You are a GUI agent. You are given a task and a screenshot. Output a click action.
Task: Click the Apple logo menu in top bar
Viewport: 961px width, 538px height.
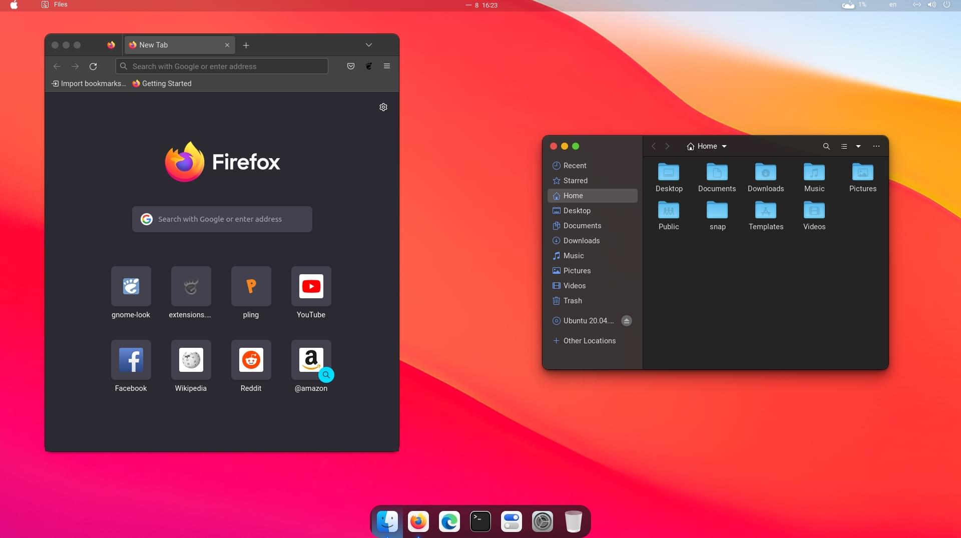[x=14, y=5]
